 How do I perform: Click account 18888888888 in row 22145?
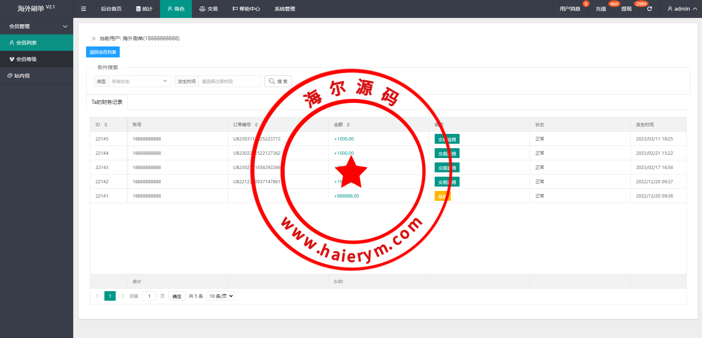pos(147,139)
